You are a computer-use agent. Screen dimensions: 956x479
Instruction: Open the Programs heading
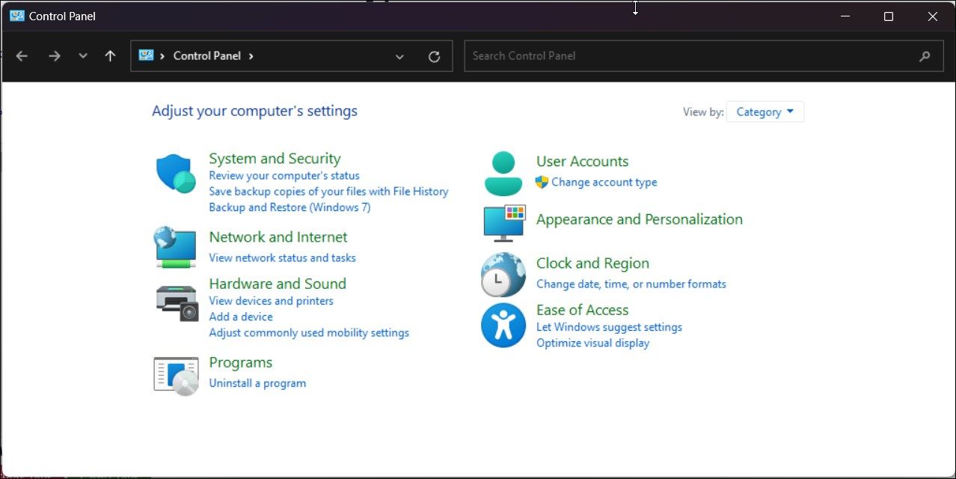coord(240,362)
